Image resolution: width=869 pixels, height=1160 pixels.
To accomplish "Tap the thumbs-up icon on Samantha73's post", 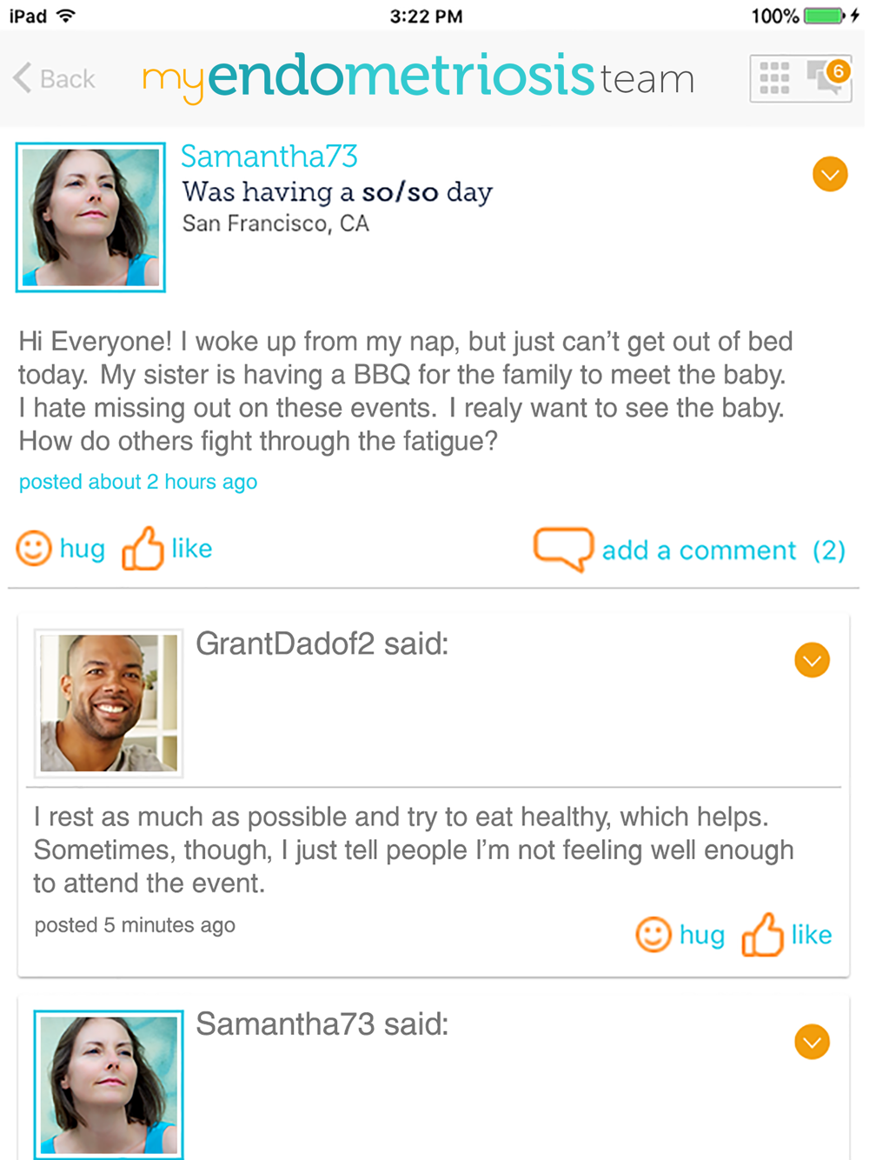I will point(143,549).
